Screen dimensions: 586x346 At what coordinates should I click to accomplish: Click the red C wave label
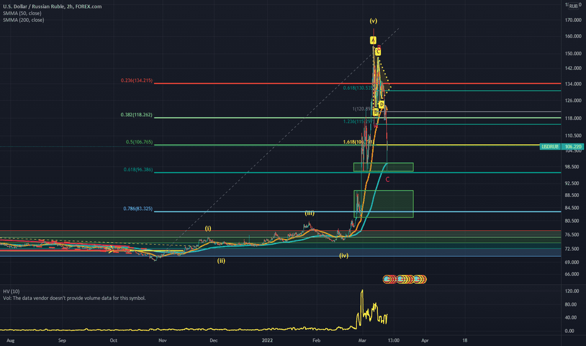click(x=387, y=179)
